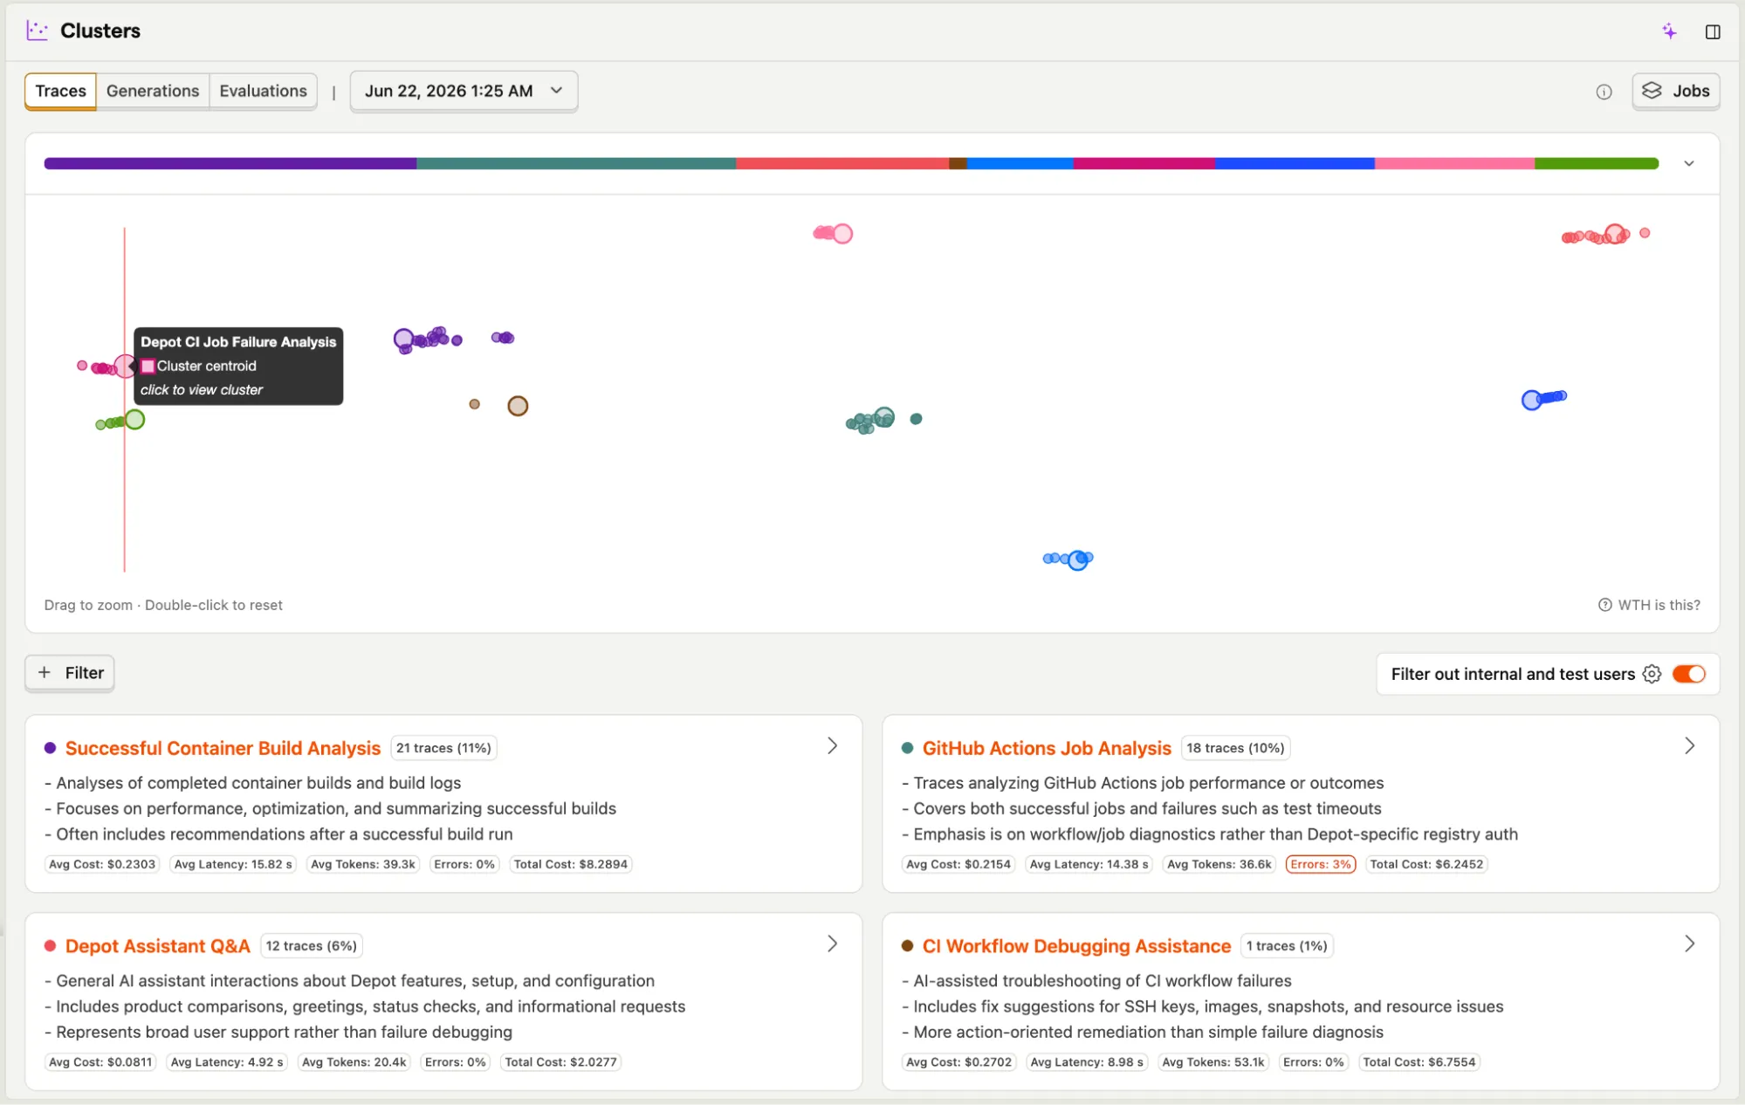Click the green cluster centroid point
Screen dimensions: 1745x1105
click(x=134, y=420)
